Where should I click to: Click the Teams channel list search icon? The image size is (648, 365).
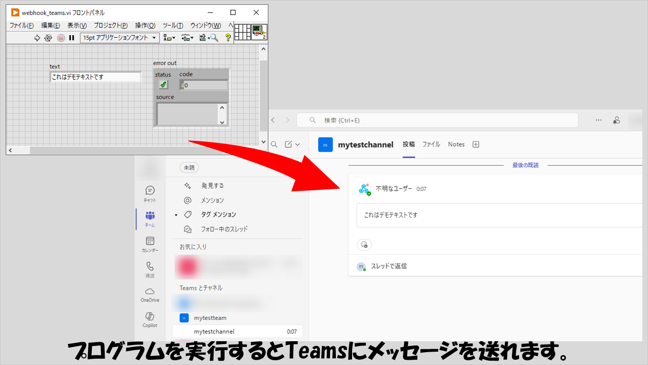(x=274, y=144)
